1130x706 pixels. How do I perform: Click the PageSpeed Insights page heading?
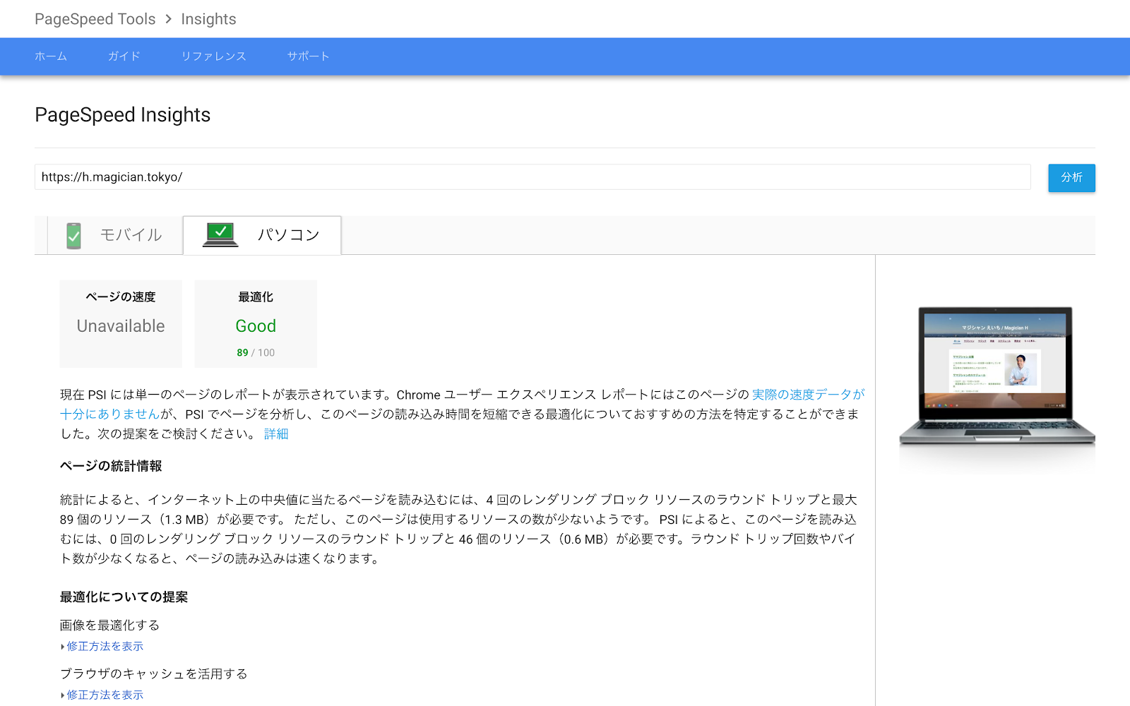pos(123,115)
